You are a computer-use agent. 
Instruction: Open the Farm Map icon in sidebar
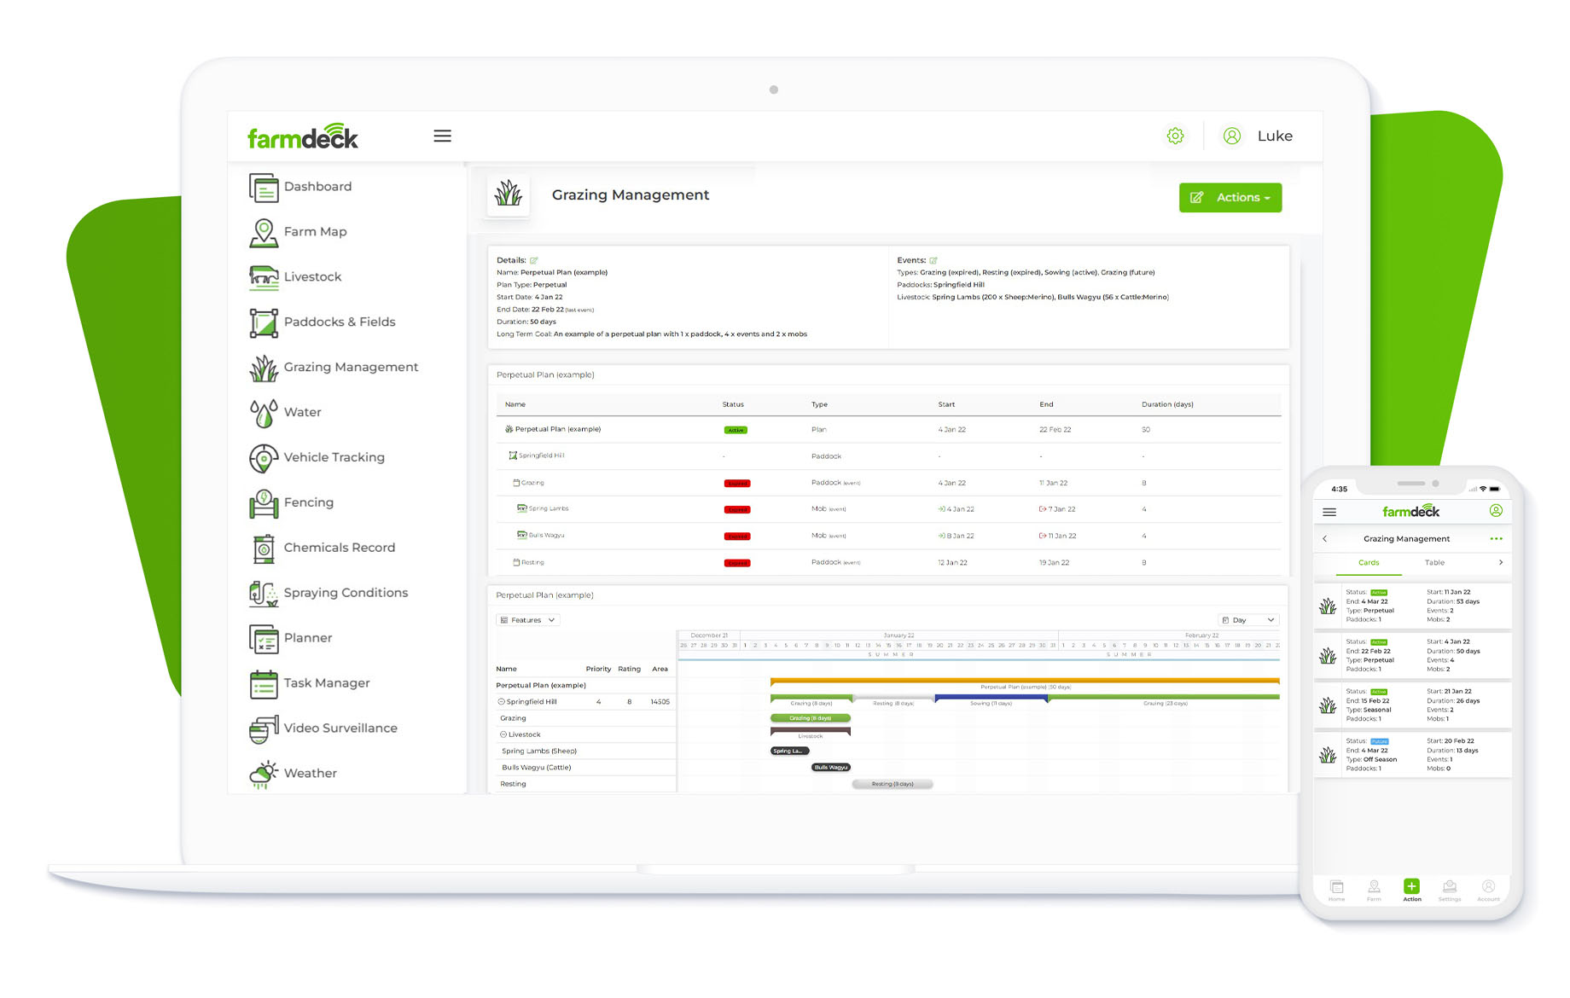pyautogui.click(x=264, y=232)
